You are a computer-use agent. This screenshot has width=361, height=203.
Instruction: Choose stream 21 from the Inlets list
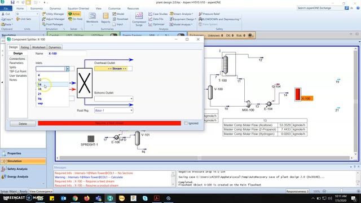click(52, 94)
